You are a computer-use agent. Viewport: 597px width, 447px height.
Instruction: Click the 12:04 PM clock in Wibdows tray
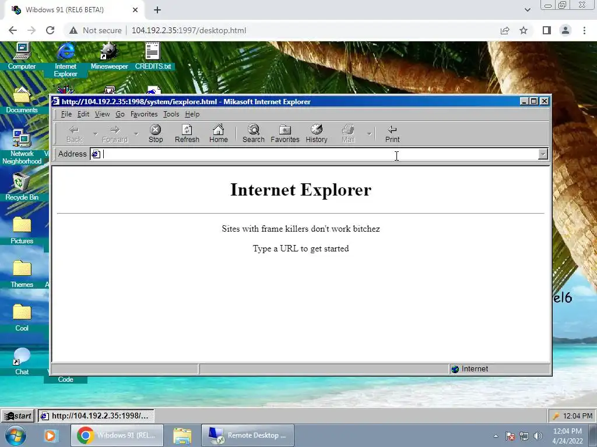[578, 416]
